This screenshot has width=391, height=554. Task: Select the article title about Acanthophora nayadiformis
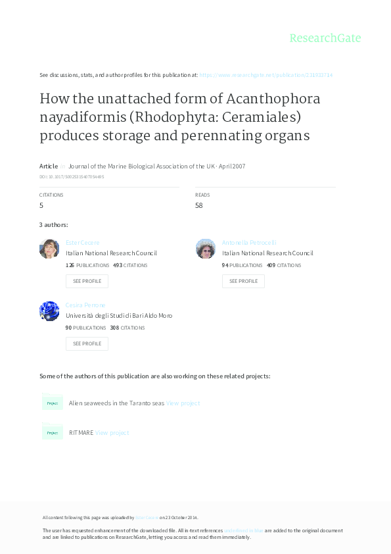point(179,117)
